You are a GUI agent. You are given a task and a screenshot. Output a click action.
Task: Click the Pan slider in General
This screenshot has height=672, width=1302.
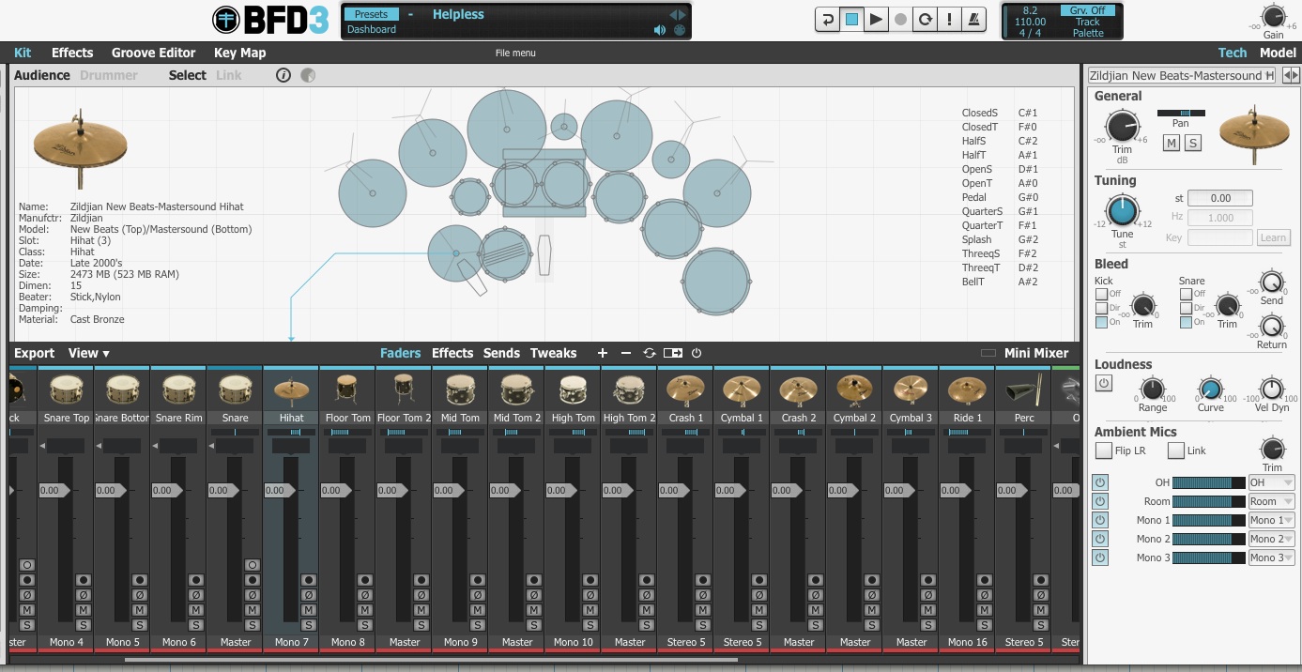coord(1181,113)
